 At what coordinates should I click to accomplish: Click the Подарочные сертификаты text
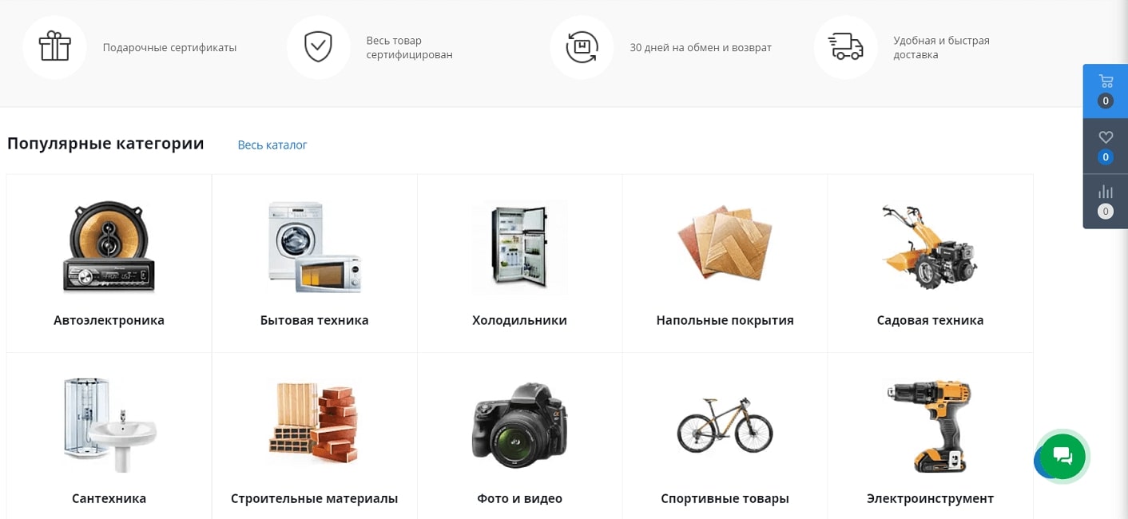click(x=170, y=47)
